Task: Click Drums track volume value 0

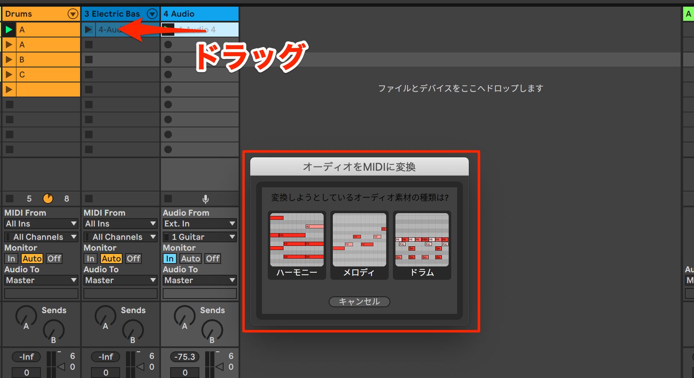Action: coord(26,373)
